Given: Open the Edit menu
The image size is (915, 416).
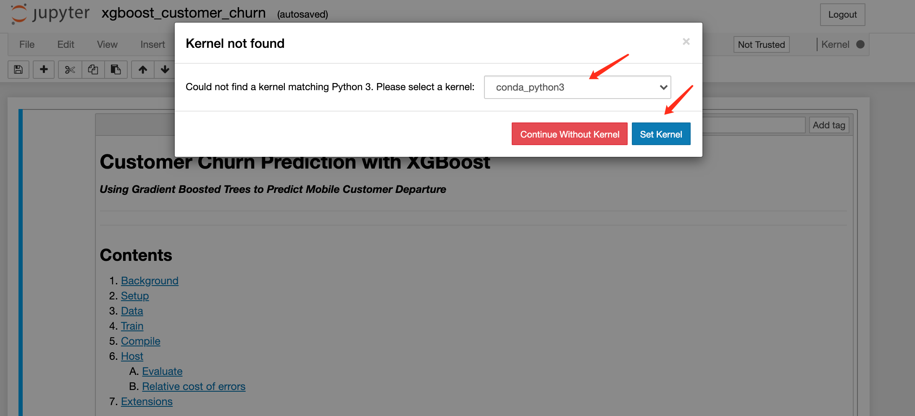Looking at the screenshot, I should pos(66,44).
